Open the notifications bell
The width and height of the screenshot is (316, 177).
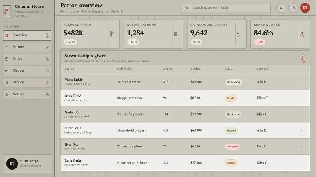pos(281,8)
